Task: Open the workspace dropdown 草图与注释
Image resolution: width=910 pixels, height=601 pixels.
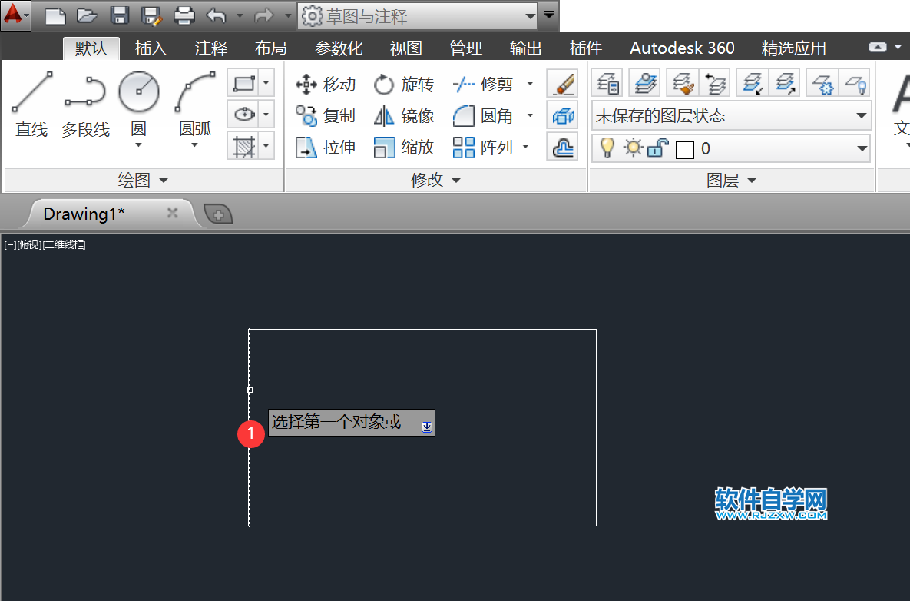Action: [418, 15]
